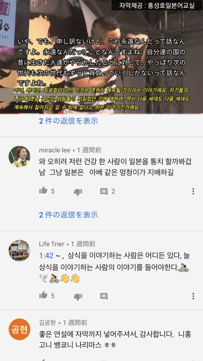The image size is (203, 361).
Task: Open more options for Life Trier's comment
Action: pyautogui.click(x=193, y=296)
